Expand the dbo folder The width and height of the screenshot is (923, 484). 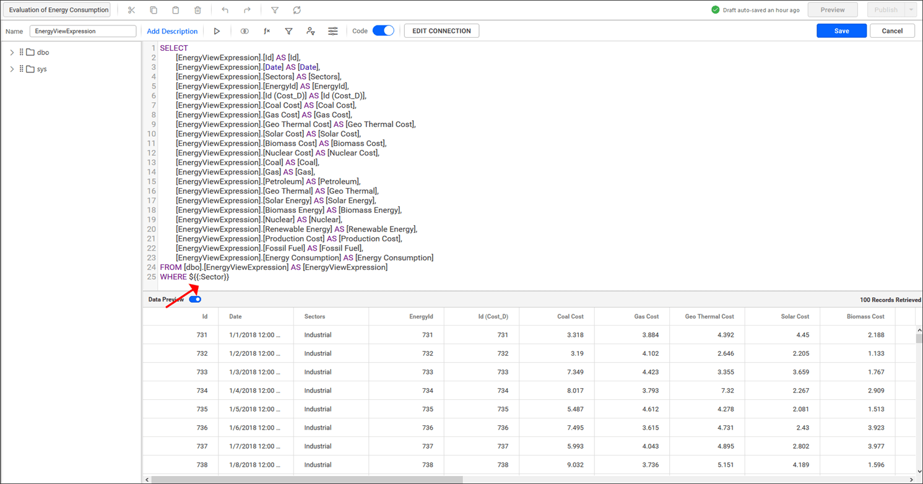click(12, 52)
